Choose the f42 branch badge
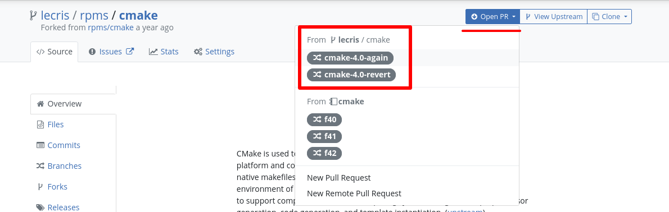Screen dimensions: 669x212 324,153
